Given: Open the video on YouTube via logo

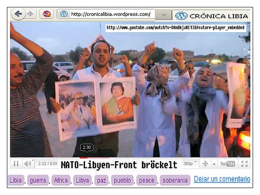Looking at the screenshot, I should pos(227,164).
